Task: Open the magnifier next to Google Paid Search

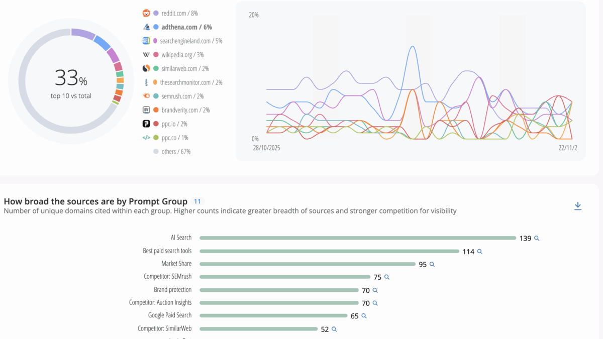Action: [364, 315]
